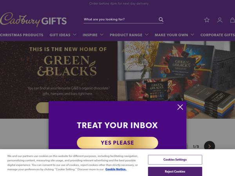Open the wishlist star icon
235x176 pixels.
point(207,20)
